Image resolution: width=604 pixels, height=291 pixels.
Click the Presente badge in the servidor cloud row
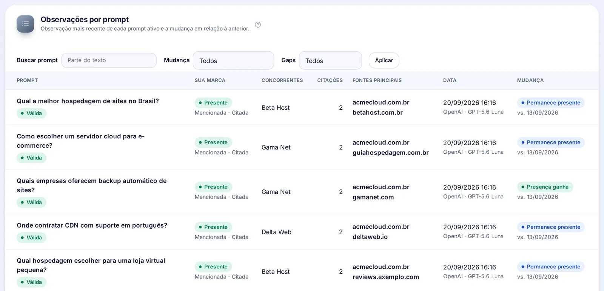tap(213, 142)
